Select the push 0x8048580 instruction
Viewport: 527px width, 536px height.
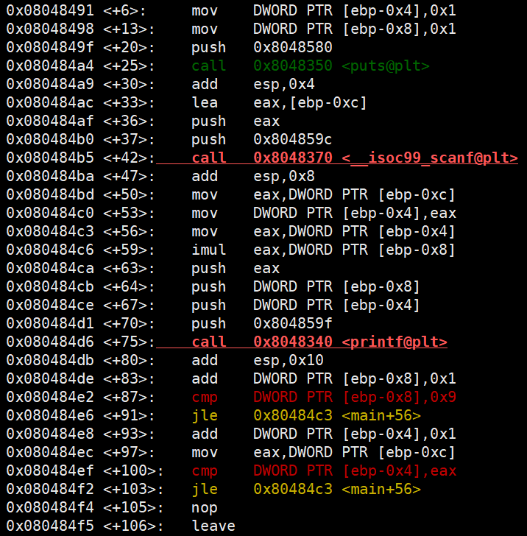click(x=262, y=47)
